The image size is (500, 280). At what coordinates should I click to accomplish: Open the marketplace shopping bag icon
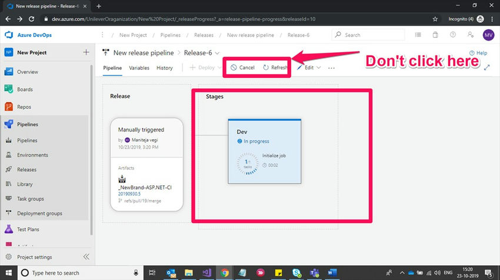(x=435, y=35)
